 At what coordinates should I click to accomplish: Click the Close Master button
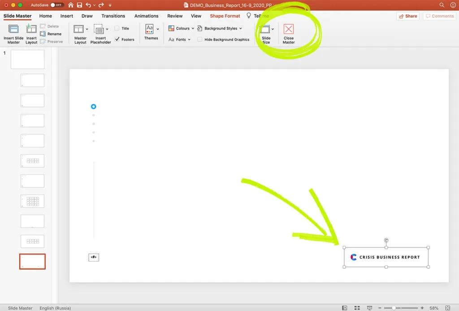point(289,34)
